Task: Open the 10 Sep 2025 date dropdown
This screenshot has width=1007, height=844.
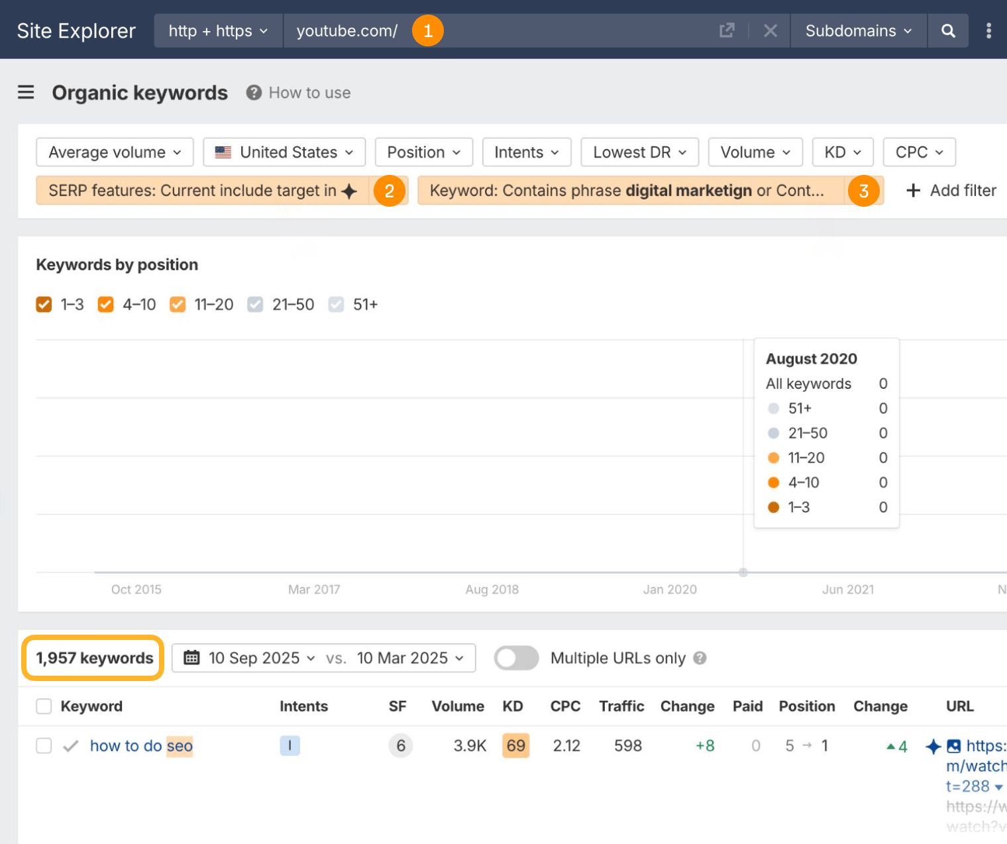Action: (x=262, y=658)
